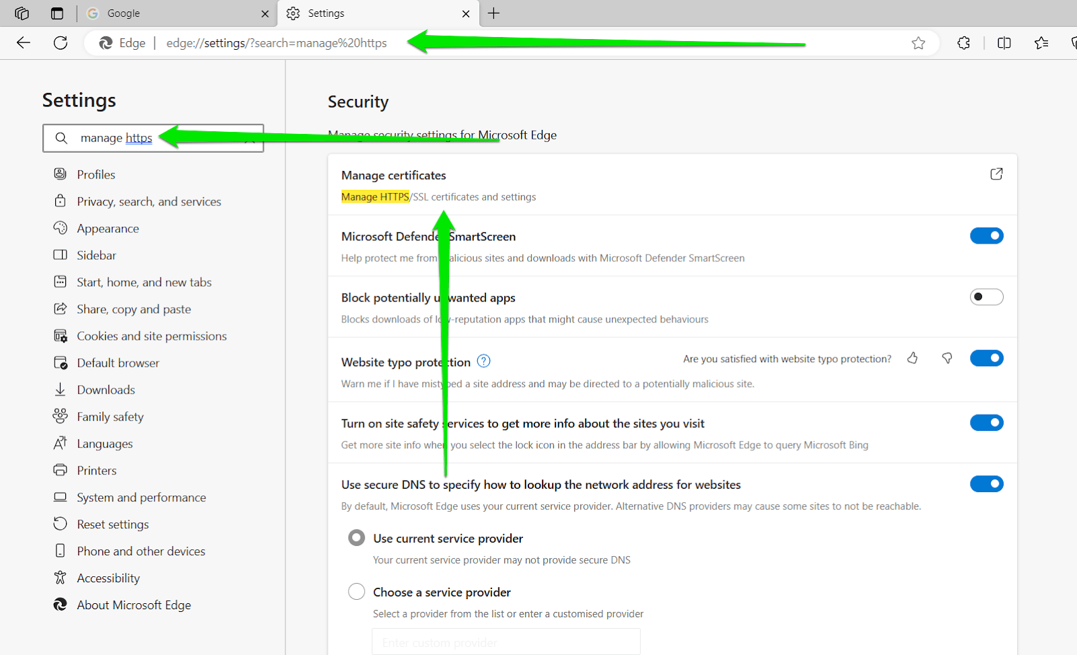Switch to the Settings tab
This screenshot has width=1077, height=655.
pos(378,13)
